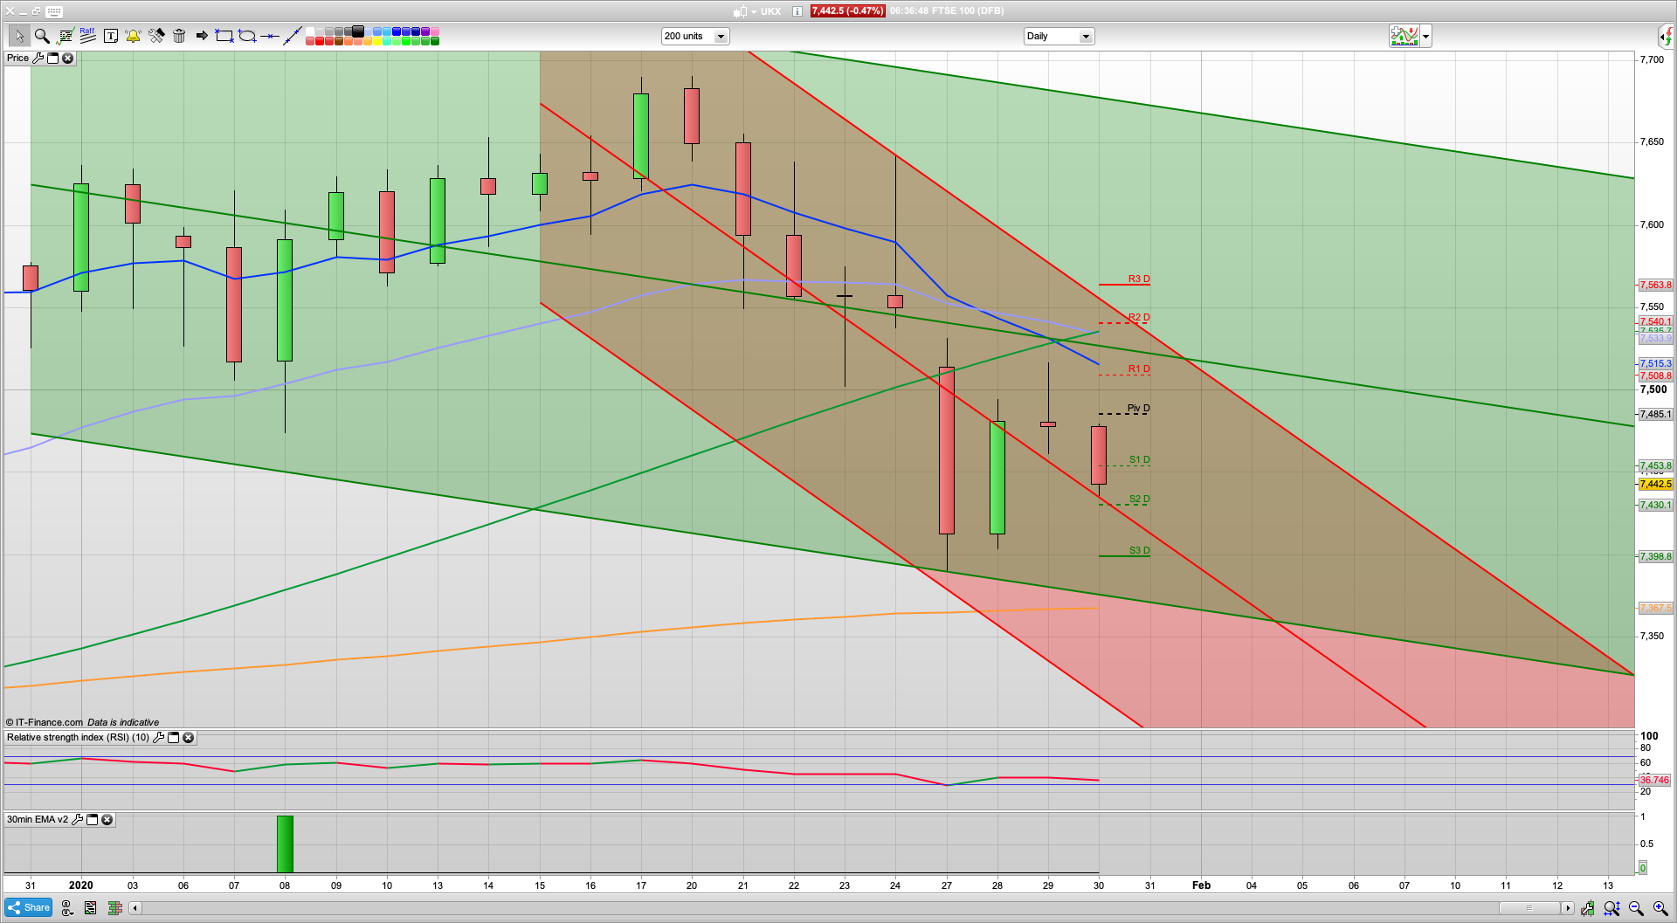The height and width of the screenshot is (923, 1677).
Task: Select the magnifying glass zoom tool
Action: (41, 36)
